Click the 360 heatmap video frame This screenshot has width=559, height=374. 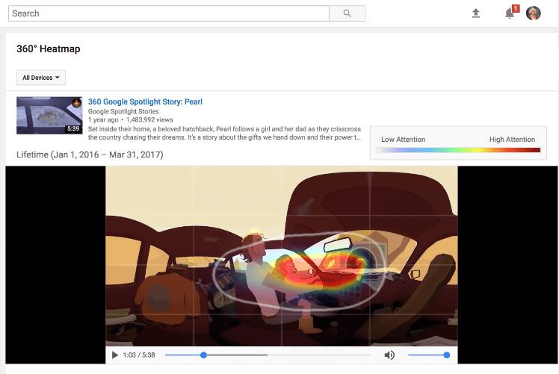click(282, 256)
